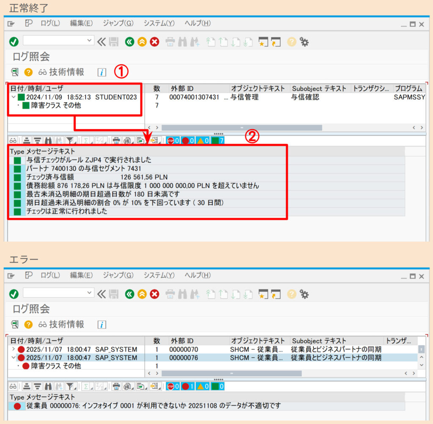Open the export icon in the log grid toolbar
433x424 pixels.
[x=140, y=140]
